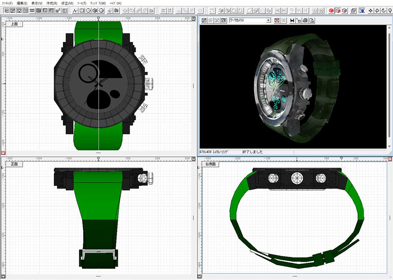The height and width of the screenshot is (280, 393).
Task: Select the polyline drawing tool icon
Action: coord(75,11)
